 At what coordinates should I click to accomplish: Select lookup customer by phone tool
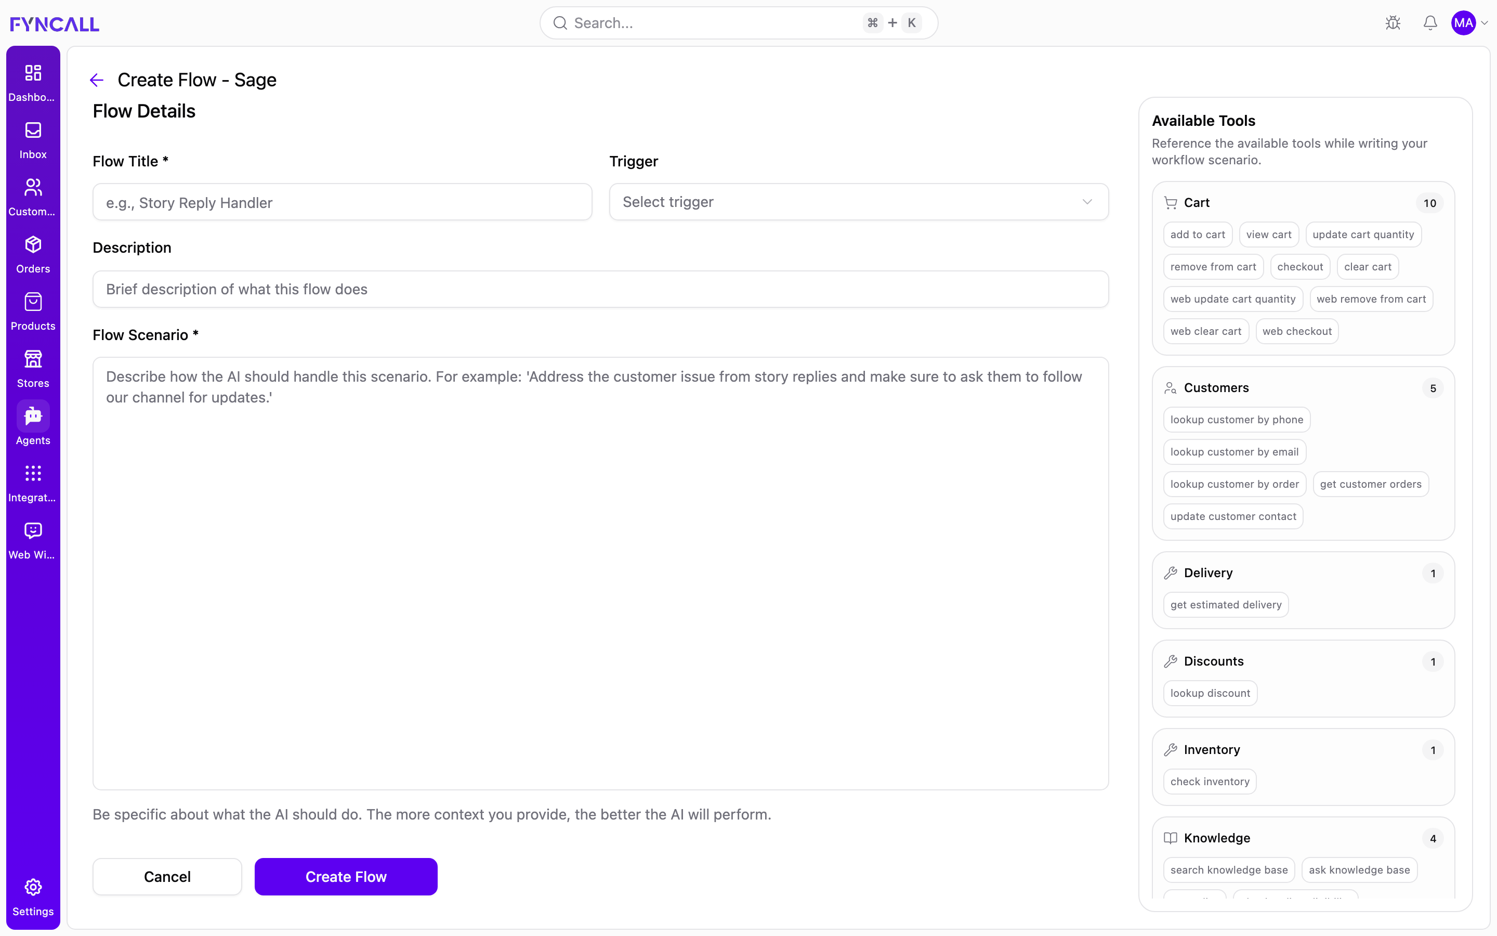pos(1237,420)
